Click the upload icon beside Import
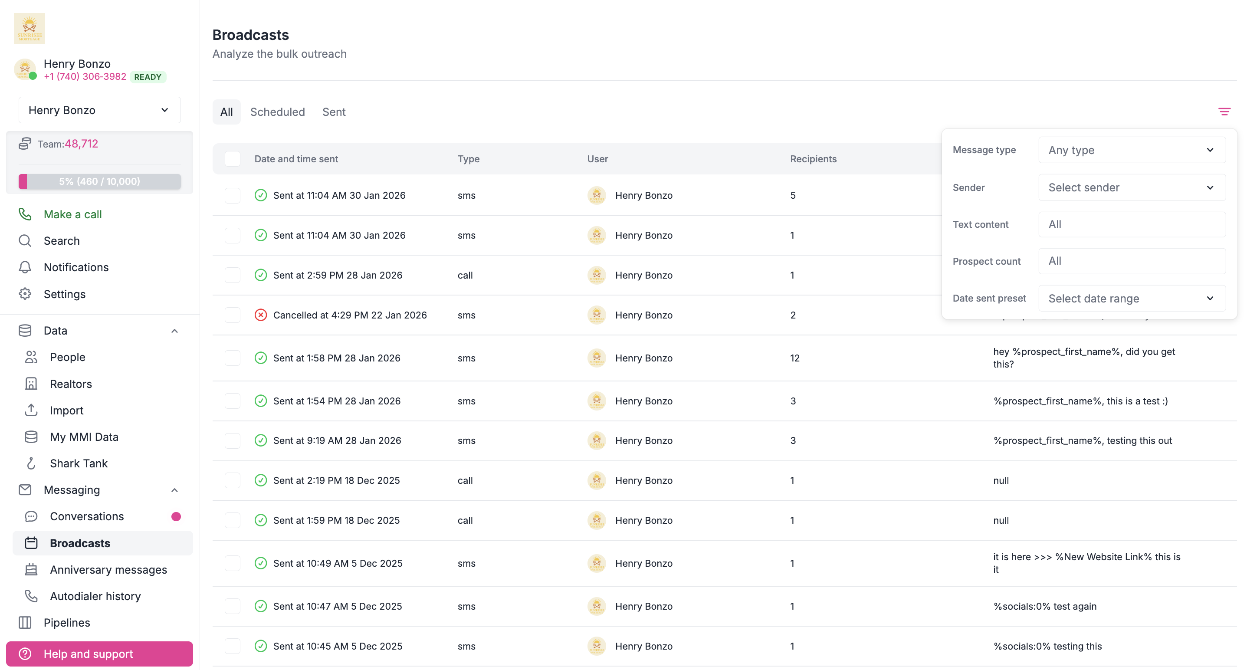 click(31, 410)
